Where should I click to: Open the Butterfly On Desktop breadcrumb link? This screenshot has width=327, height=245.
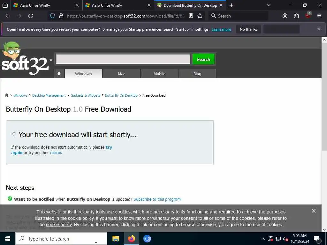coord(121,95)
